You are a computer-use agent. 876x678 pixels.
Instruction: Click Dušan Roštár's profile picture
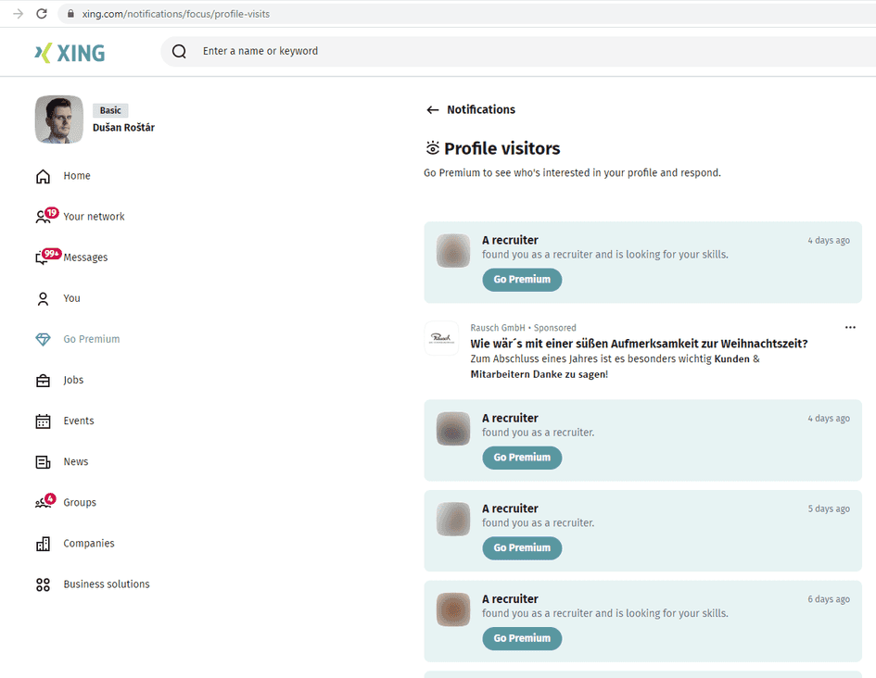(58, 119)
